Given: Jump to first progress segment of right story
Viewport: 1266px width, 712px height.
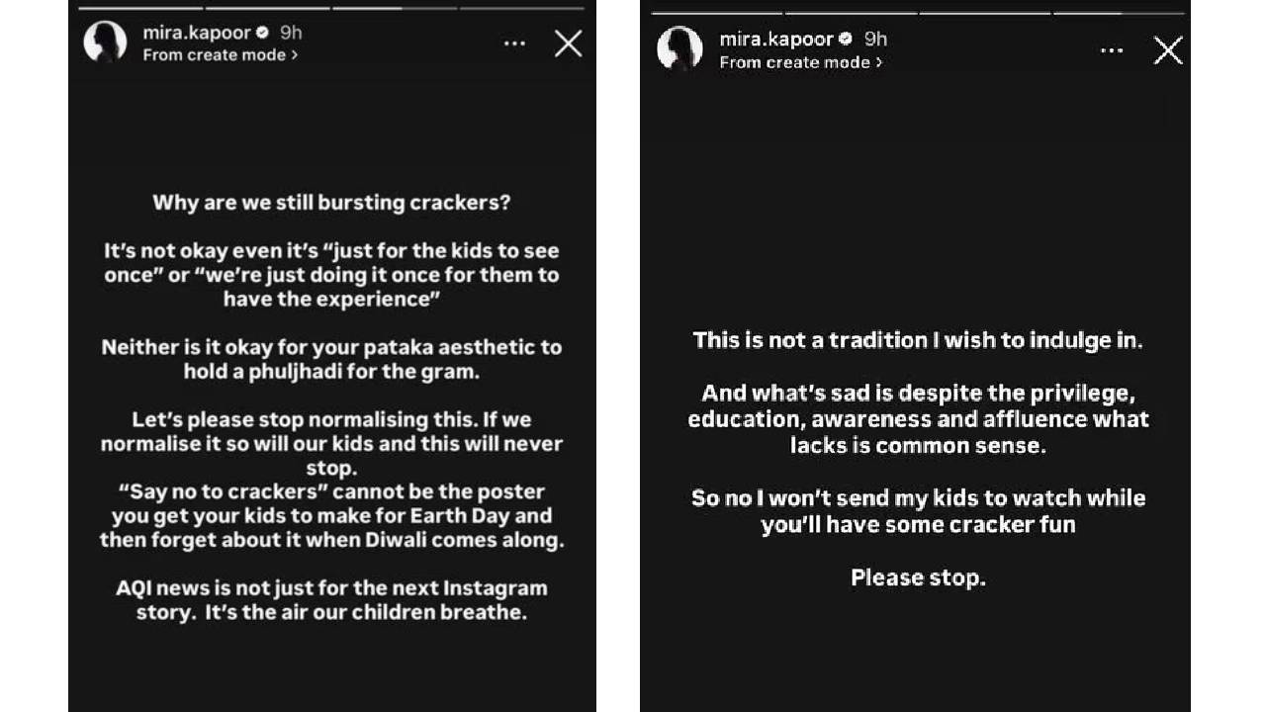Looking at the screenshot, I should point(717,13).
